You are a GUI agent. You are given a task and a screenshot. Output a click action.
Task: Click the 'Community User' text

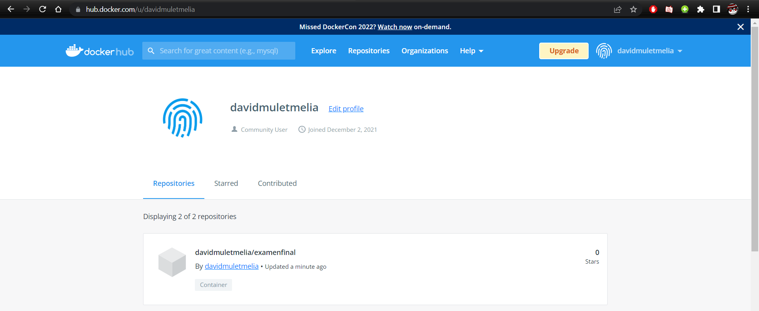[x=264, y=130]
